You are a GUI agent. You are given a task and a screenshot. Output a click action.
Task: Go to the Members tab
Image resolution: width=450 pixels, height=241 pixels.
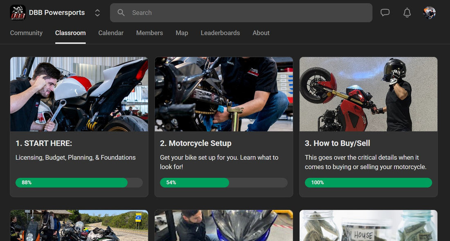tap(149, 33)
